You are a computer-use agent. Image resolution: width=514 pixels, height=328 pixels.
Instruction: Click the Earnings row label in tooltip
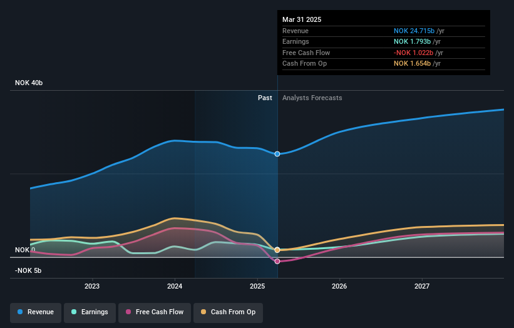tap(296, 41)
